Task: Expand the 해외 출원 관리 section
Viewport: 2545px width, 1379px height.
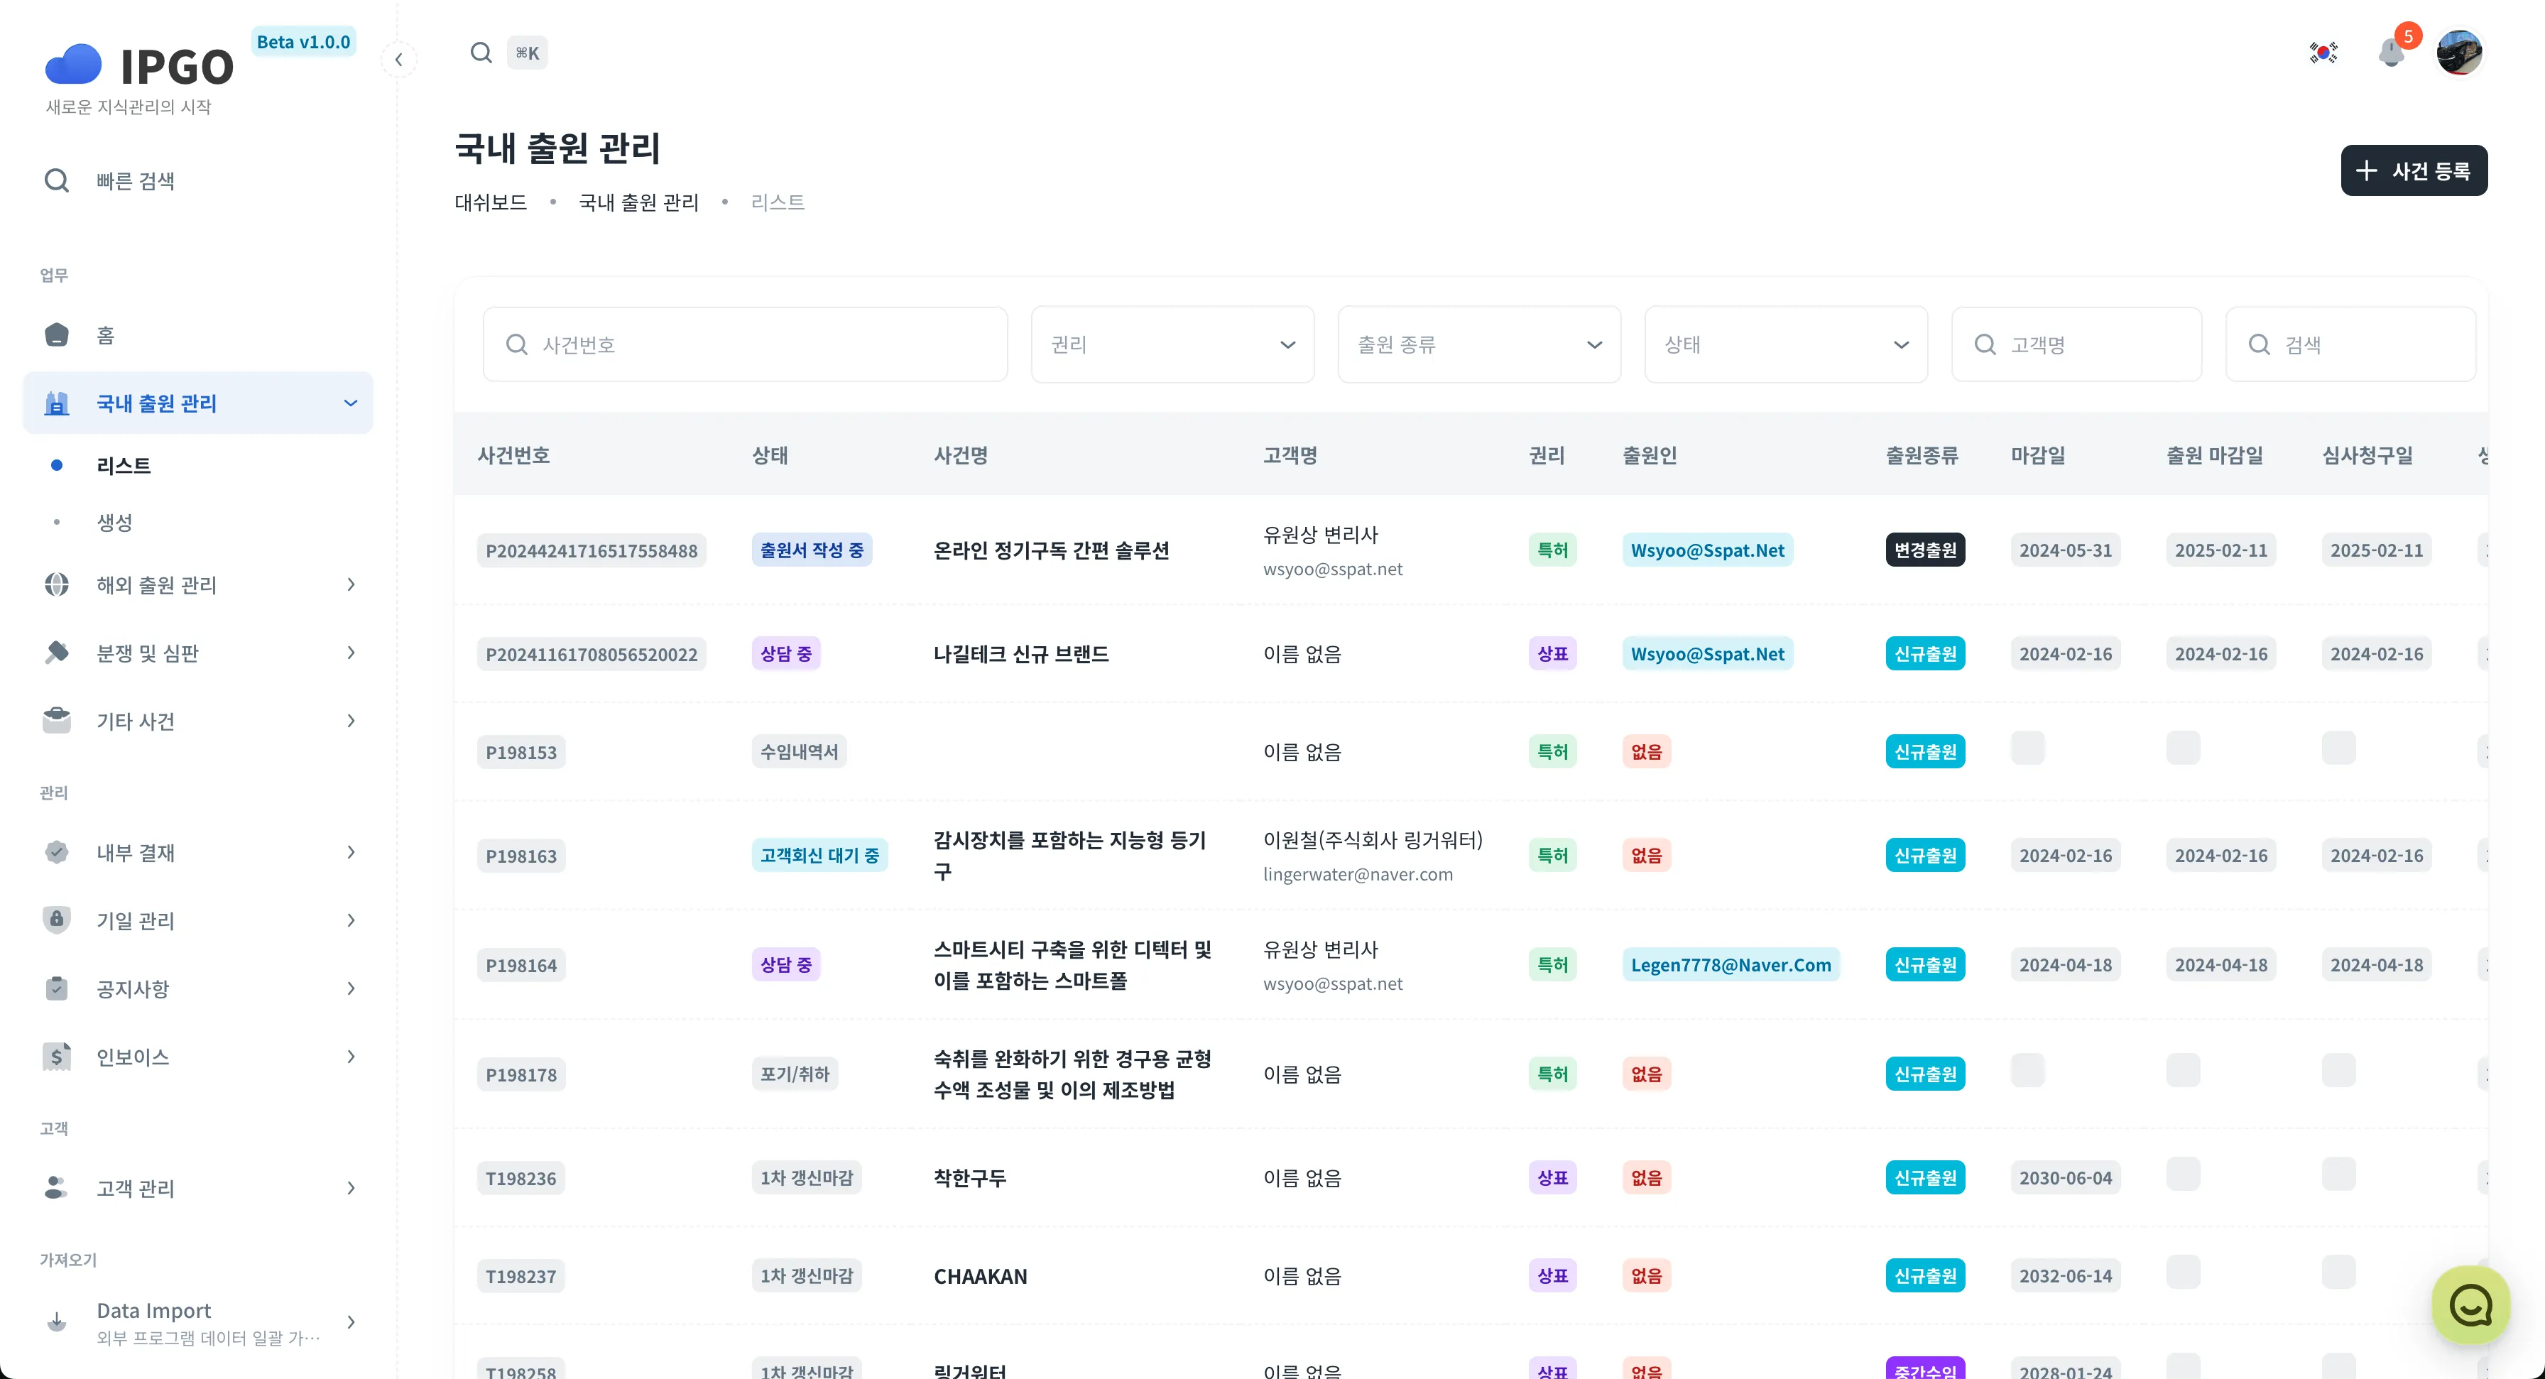Action: pyautogui.click(x=156, y=585)
